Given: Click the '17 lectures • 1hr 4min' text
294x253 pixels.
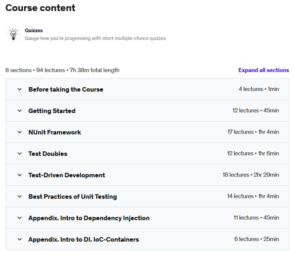Looking at the screenshot, I should point(253,132).
